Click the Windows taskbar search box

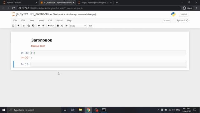click(x=34, y=110)
